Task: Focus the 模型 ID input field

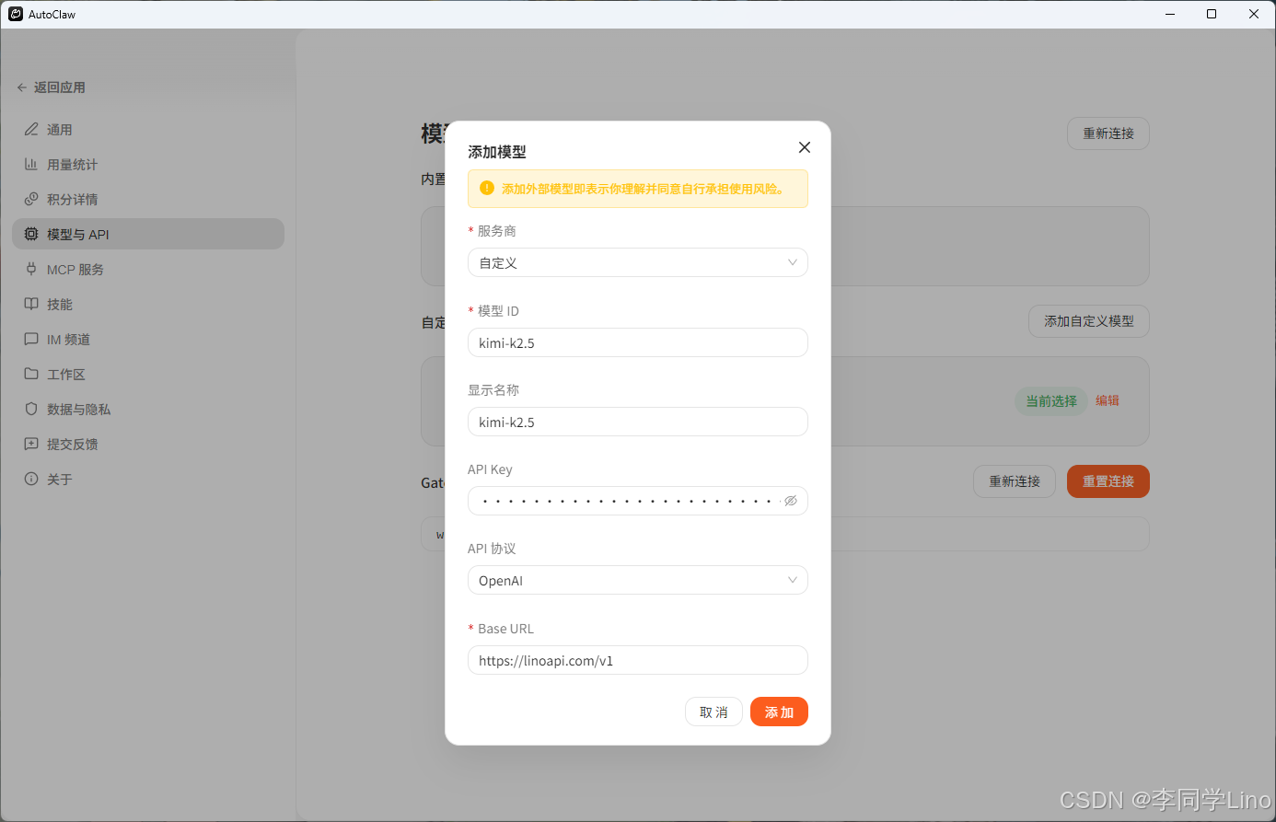Action: pos(638,342)
